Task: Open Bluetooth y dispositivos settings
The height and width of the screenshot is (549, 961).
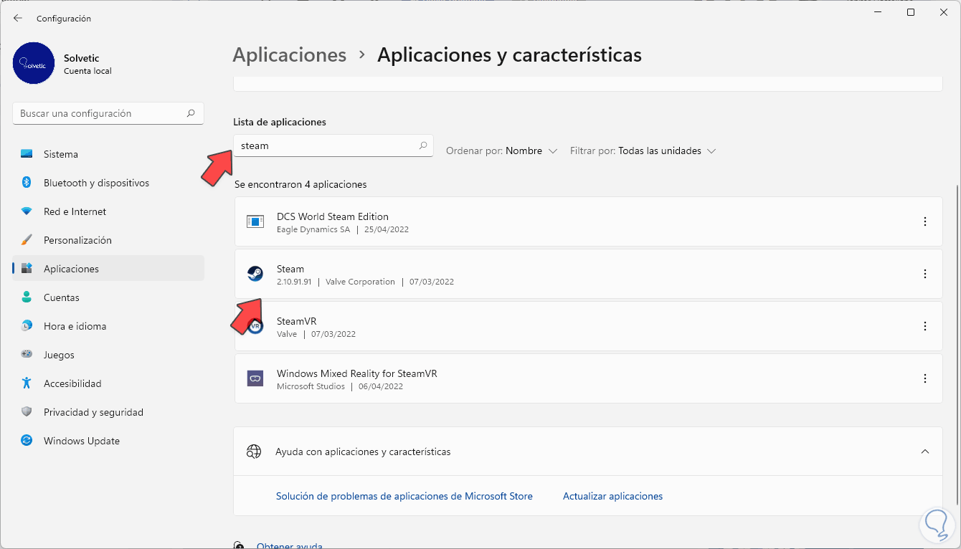Action: click(x=108, y=183)
